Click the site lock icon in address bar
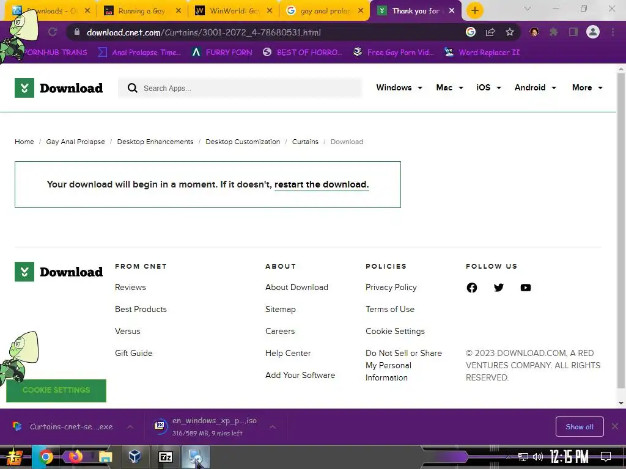 [x=77, y=32]
